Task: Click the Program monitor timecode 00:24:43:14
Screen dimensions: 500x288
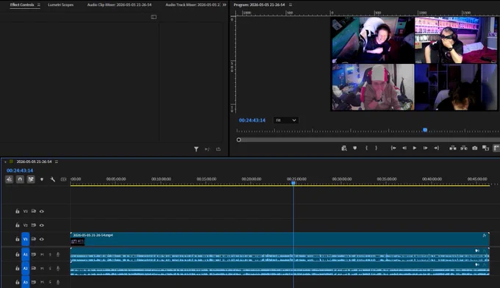Action: click(252, 120)
